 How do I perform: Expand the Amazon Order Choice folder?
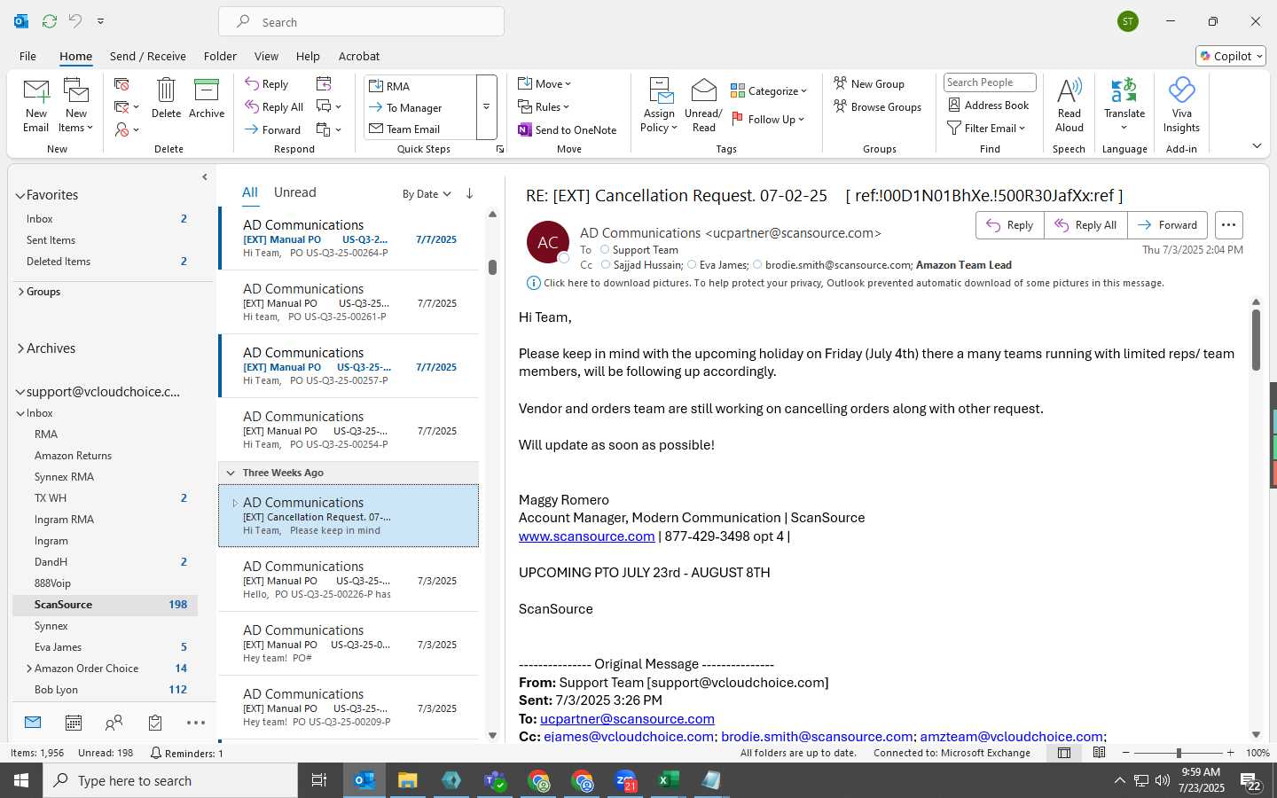tap(28, 669)
